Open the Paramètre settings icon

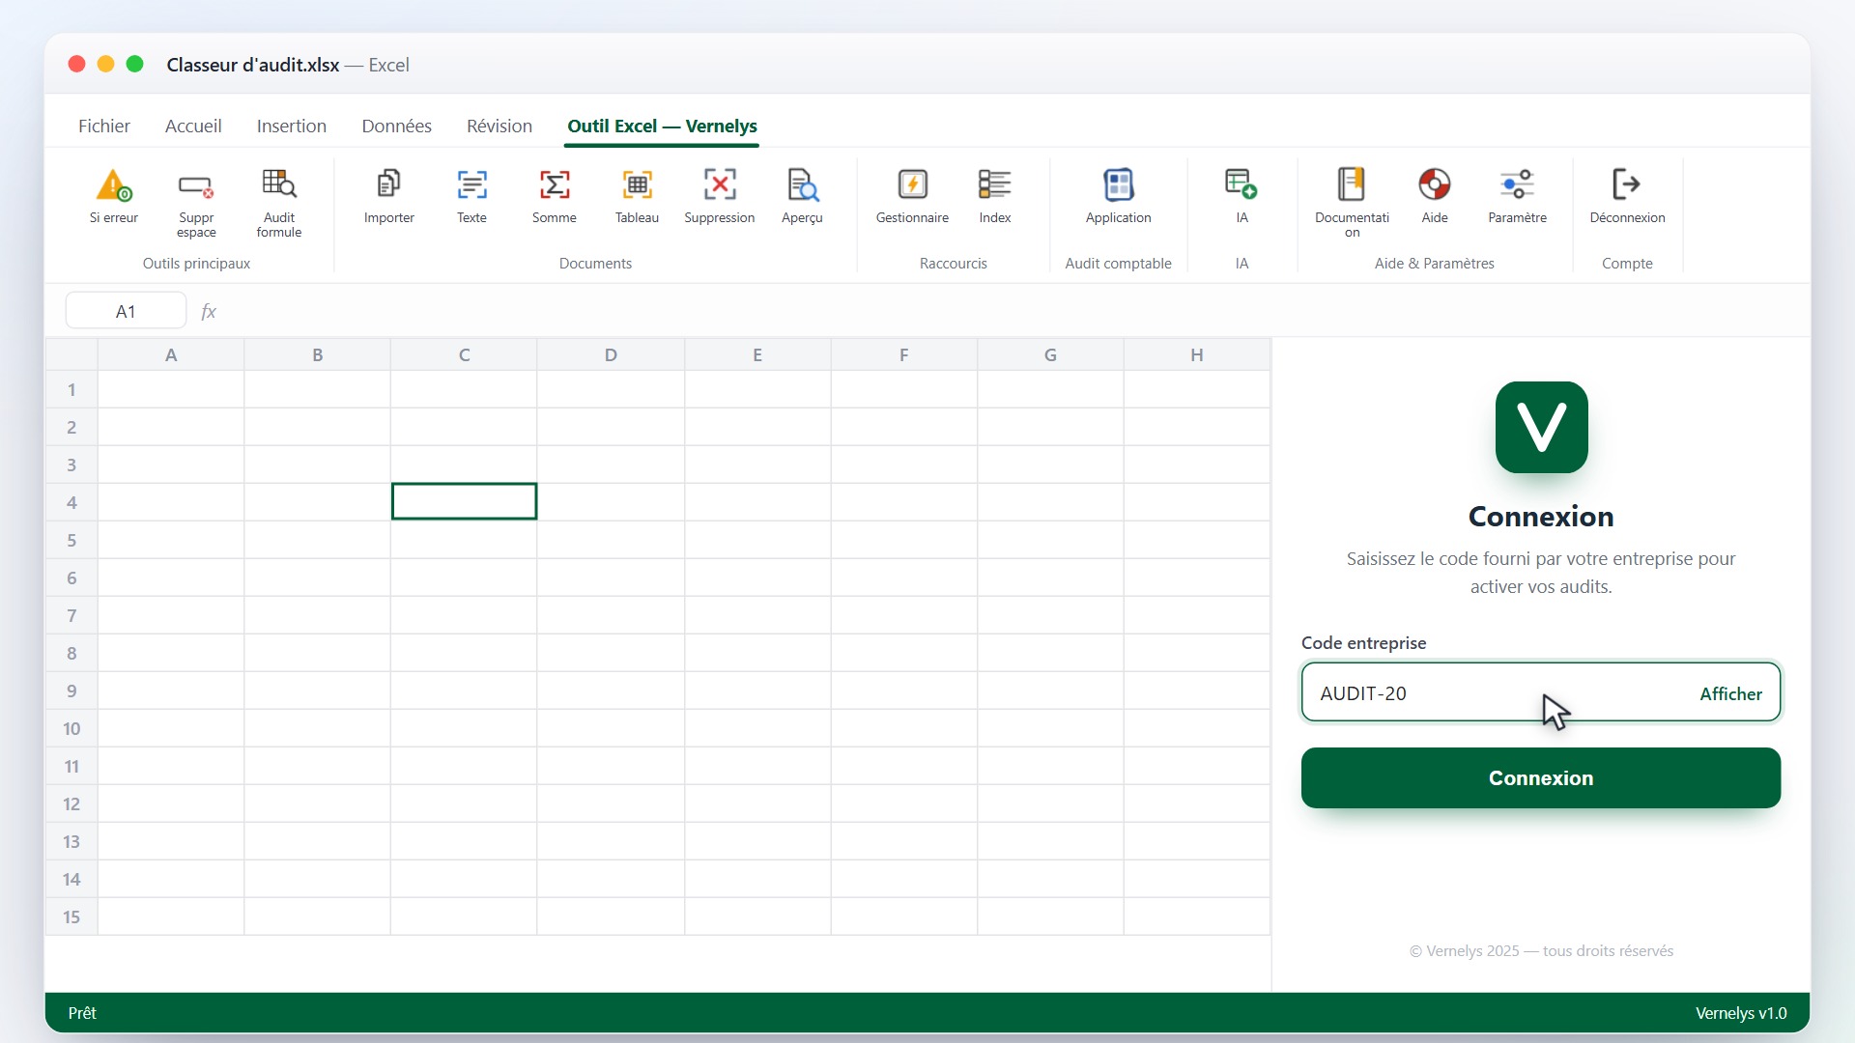(1517, 184)
